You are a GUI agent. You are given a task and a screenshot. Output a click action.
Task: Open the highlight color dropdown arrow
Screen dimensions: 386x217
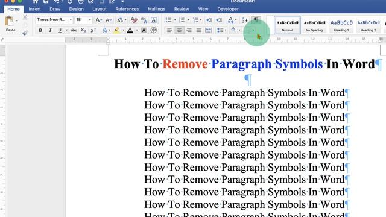123,30
